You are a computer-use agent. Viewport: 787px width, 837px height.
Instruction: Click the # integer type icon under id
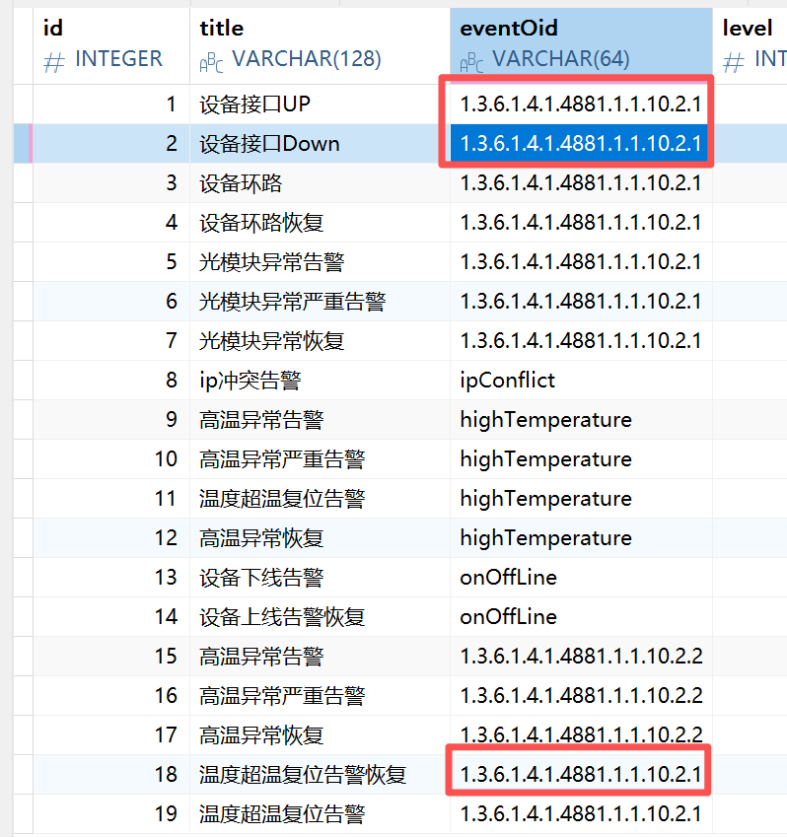54,61
